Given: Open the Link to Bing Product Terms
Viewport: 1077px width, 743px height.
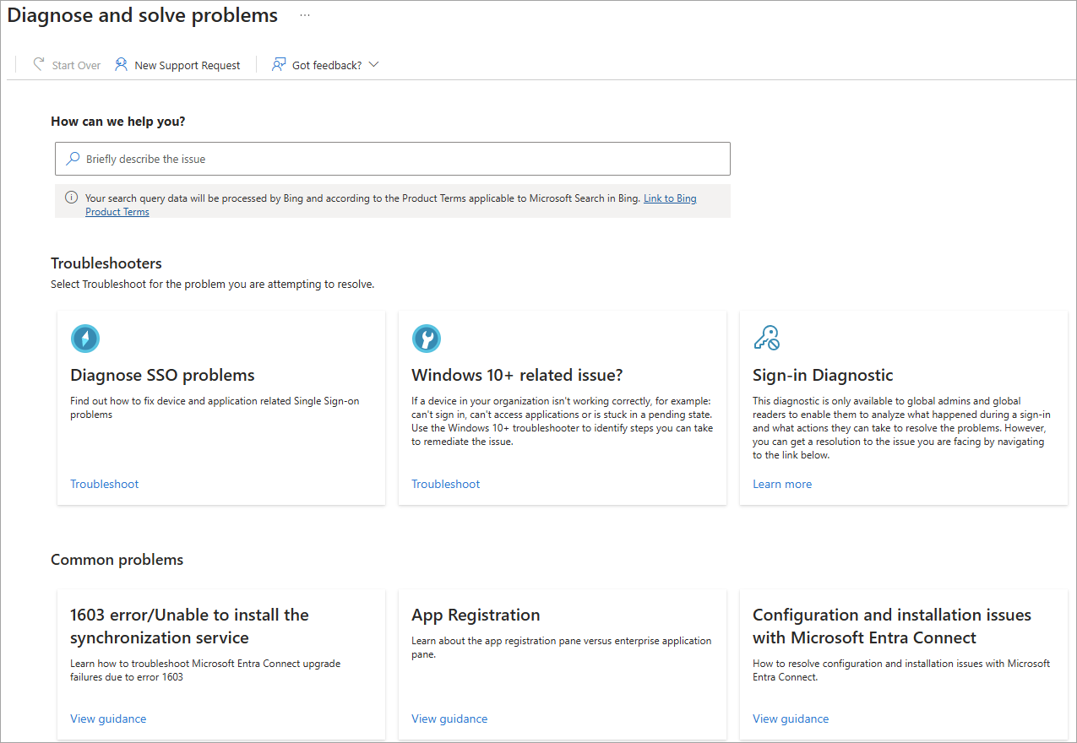Looking at the screenshot, I should tap(670, 198).
